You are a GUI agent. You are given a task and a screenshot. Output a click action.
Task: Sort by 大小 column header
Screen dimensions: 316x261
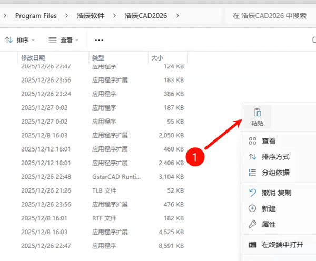point(168,58)
